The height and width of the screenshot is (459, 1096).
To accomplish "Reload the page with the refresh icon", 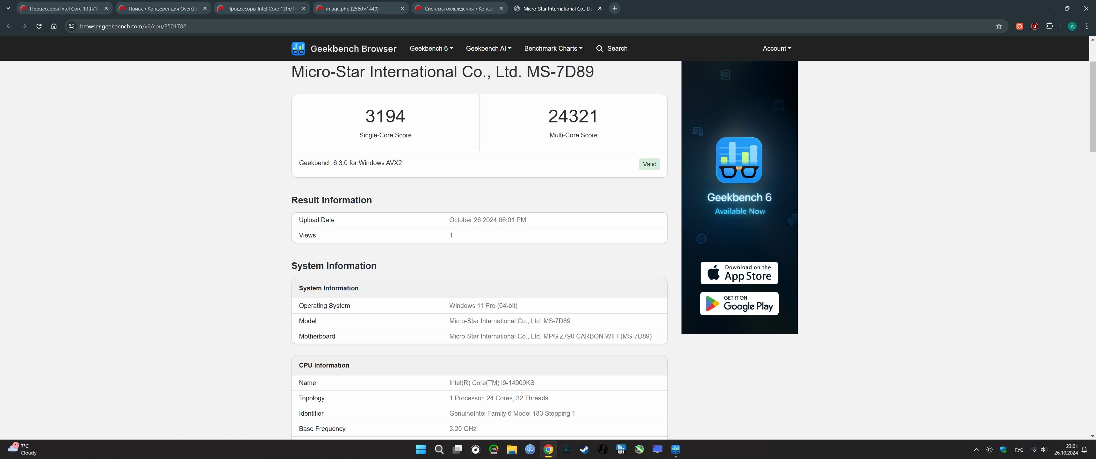I will coord(39,26).
